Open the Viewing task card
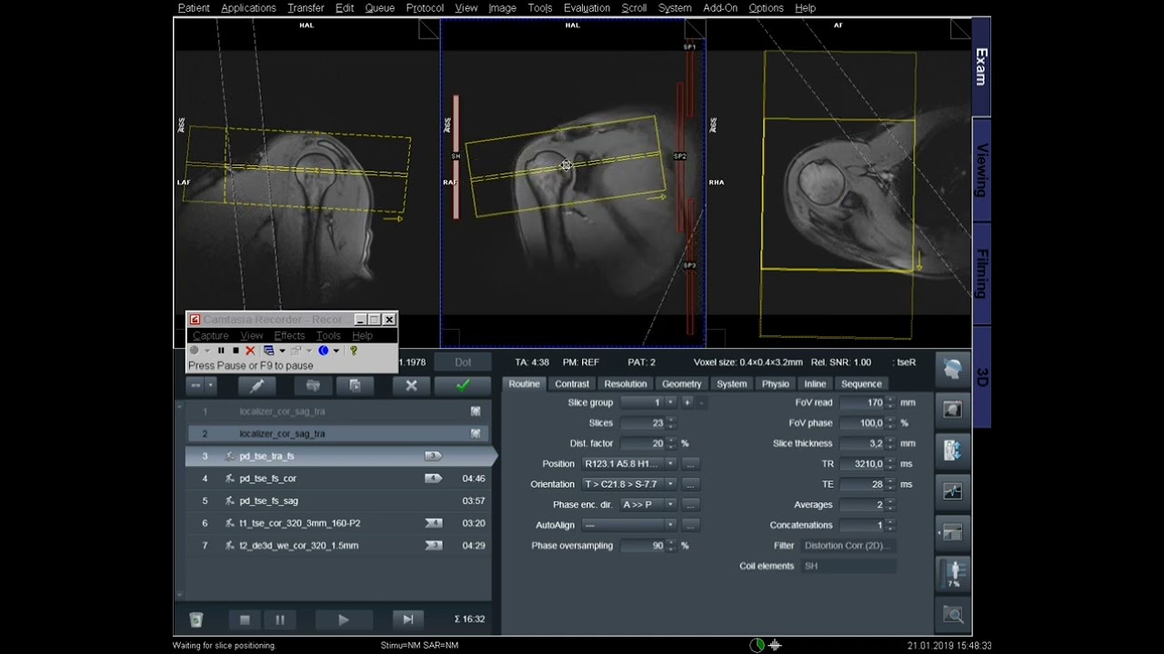The image size is (1164, 654). click(x=981, y=171)
